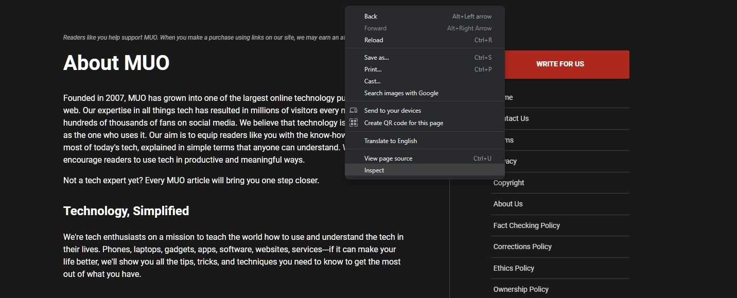737x298 pixels.
Task: Click the About MUO page heading
Action: tap(116, 63)
